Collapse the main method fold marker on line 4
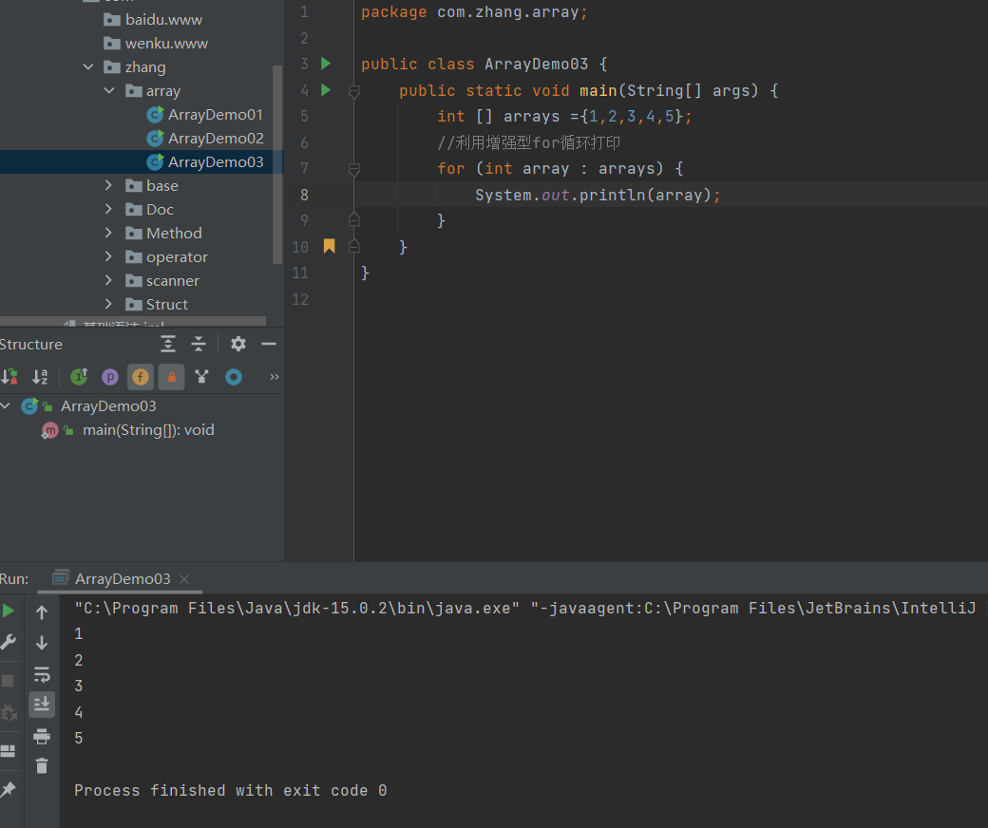This screenshot has height=828, width=988. point(354,92)
